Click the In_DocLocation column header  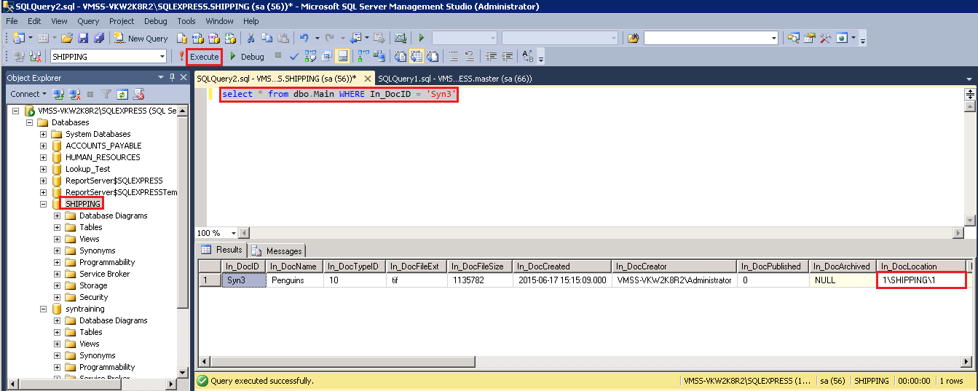point(922,266)
